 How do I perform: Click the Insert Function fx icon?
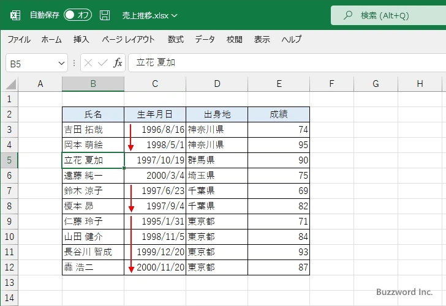click(x=118, y=63)
